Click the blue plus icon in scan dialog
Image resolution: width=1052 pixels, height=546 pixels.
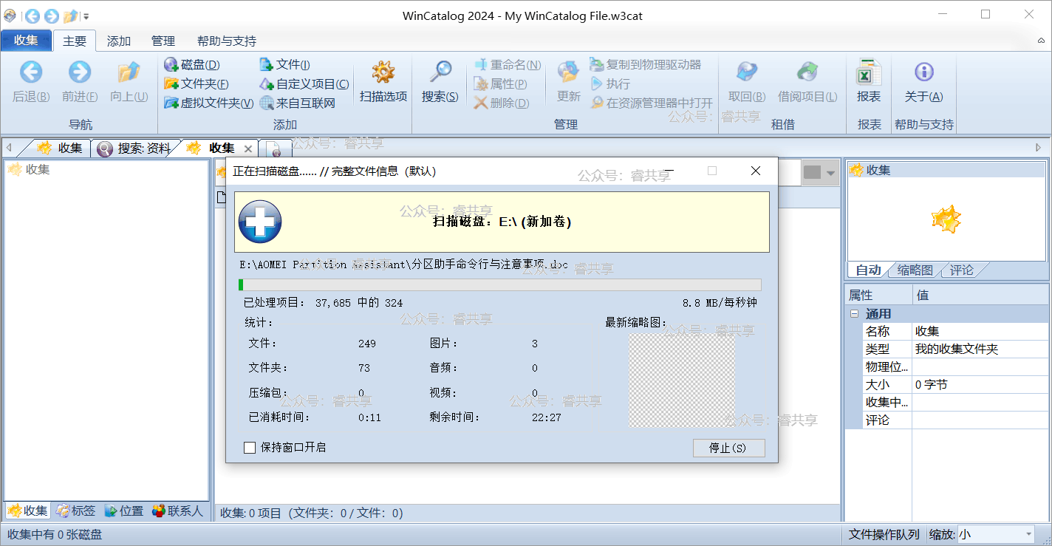click(260, 221)
